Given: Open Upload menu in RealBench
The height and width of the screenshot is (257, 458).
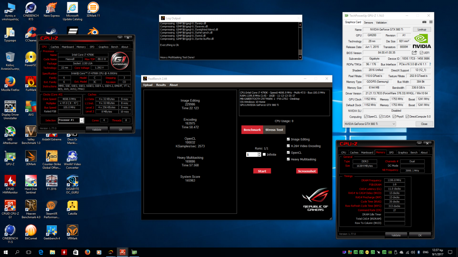Looking at the screenshot, I should [148, 85].
